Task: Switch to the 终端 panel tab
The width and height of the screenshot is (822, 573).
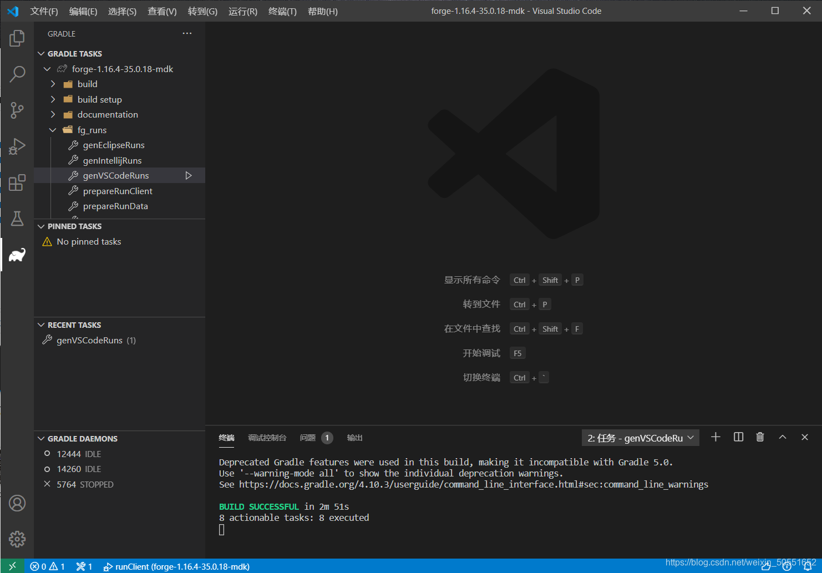Action: pyautogui.click(x=226, y=438)
